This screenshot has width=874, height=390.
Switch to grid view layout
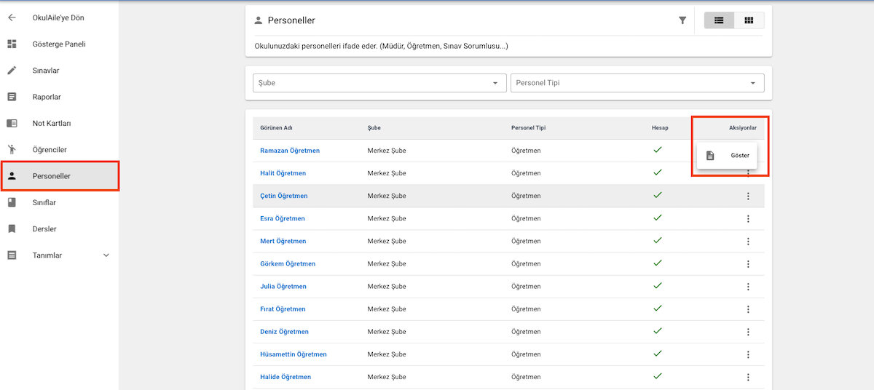coord(749,20)
